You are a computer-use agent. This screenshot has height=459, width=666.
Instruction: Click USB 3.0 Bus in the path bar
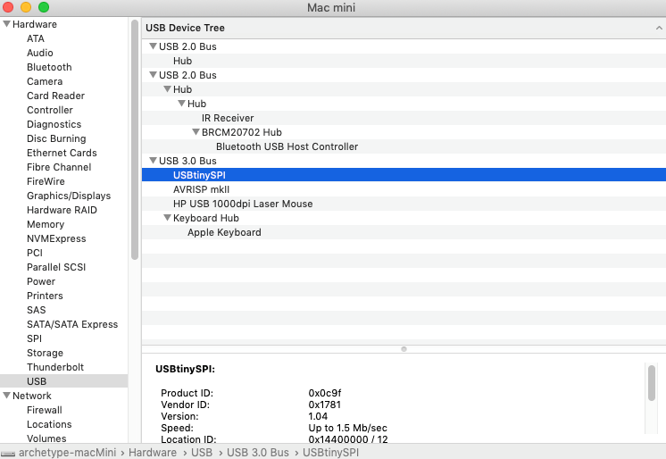[x=258, y=453]
